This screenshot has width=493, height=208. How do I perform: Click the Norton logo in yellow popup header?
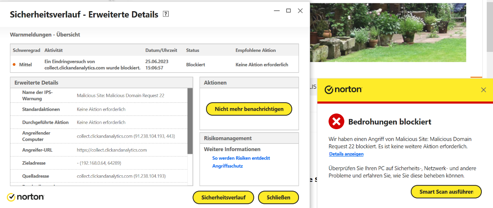(344, 90)
